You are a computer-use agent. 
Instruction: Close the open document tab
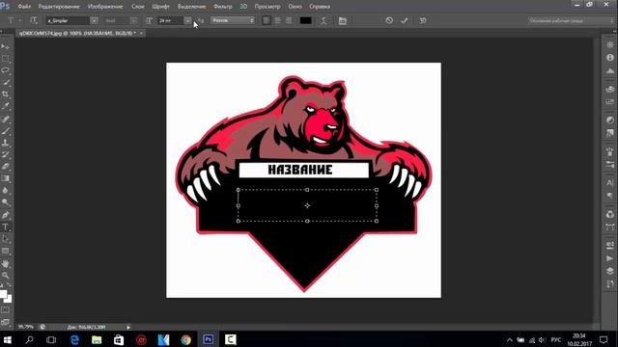point(141,33)
